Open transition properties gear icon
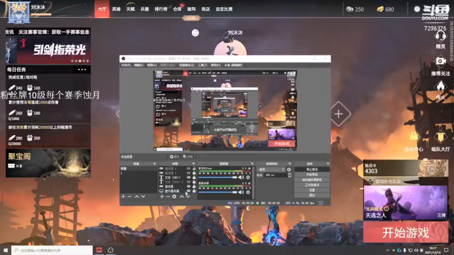The height and width of the screenshot is (255, 454). point(289,169)
